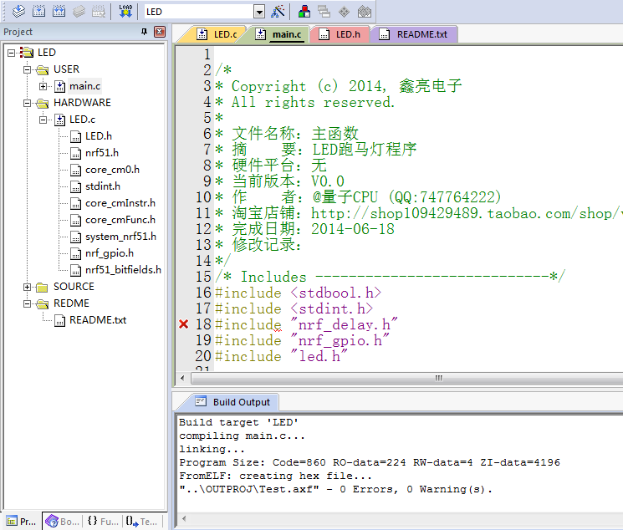
Task: Click the nrf_delay.h include on line 18
Action: (344, 324)
